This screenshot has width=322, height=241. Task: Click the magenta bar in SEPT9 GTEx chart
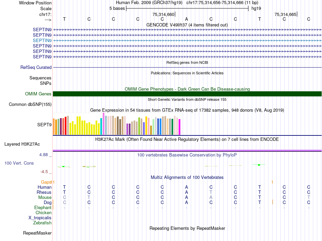tap(180, 127)
